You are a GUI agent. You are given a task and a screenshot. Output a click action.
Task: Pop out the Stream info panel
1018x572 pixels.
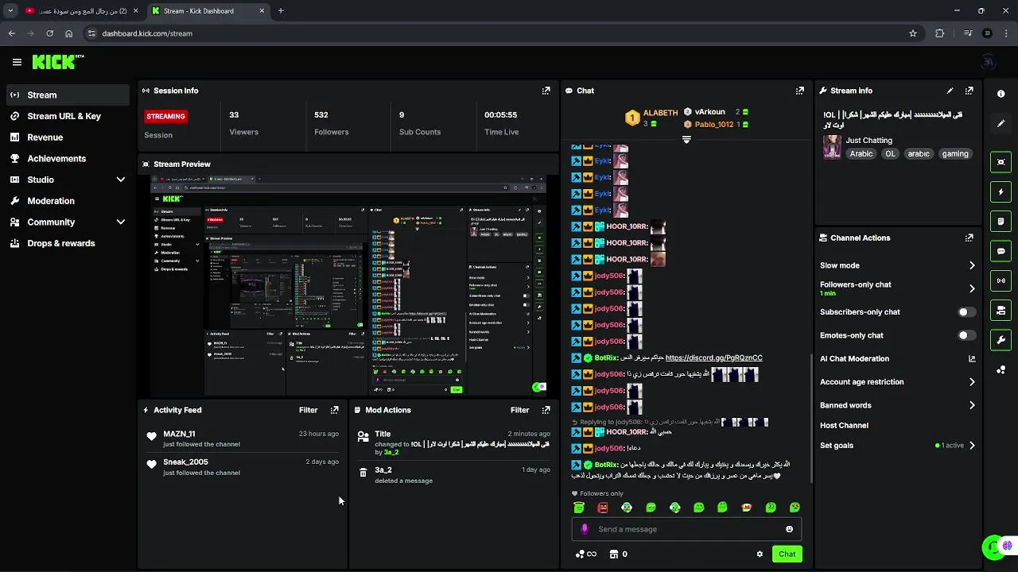click(x=969, y=91)
